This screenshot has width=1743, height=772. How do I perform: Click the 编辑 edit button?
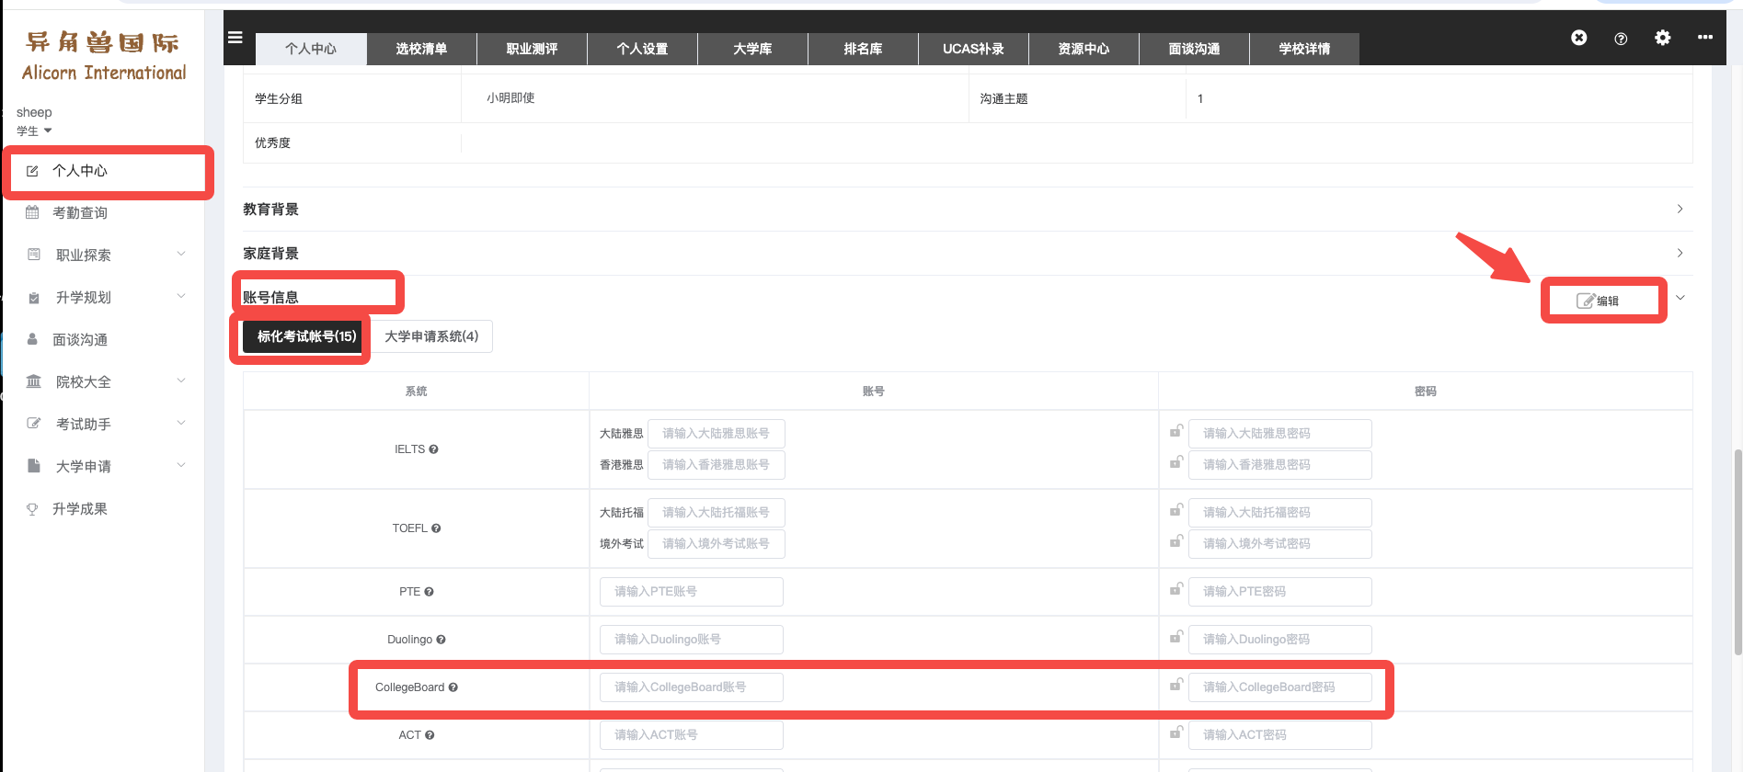(x=1599, y=301)
